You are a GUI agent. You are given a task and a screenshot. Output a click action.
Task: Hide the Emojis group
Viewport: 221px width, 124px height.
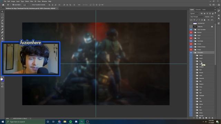tap(191, 50)
